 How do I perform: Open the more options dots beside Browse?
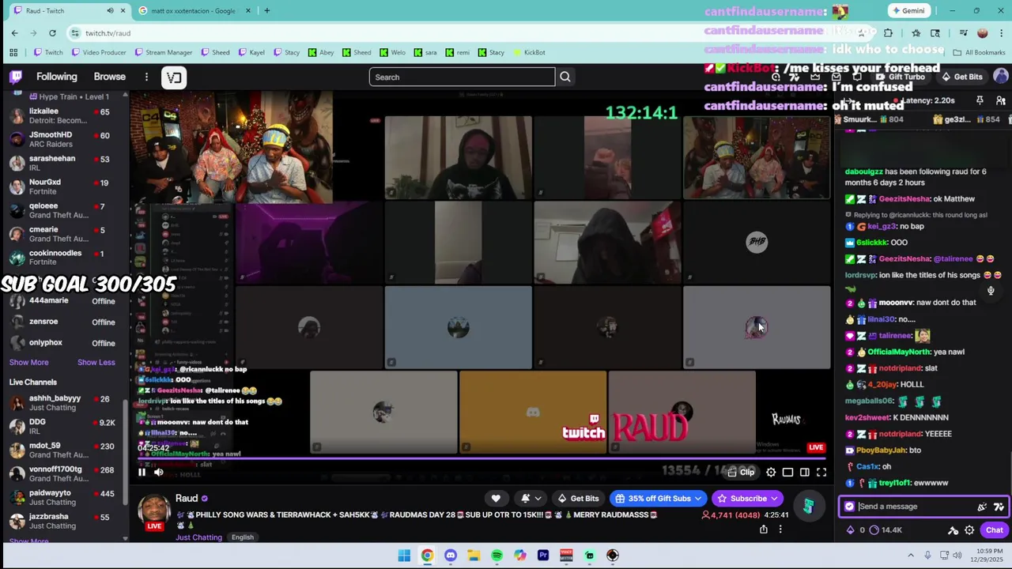pyautogui.click(x=146, y=77)
